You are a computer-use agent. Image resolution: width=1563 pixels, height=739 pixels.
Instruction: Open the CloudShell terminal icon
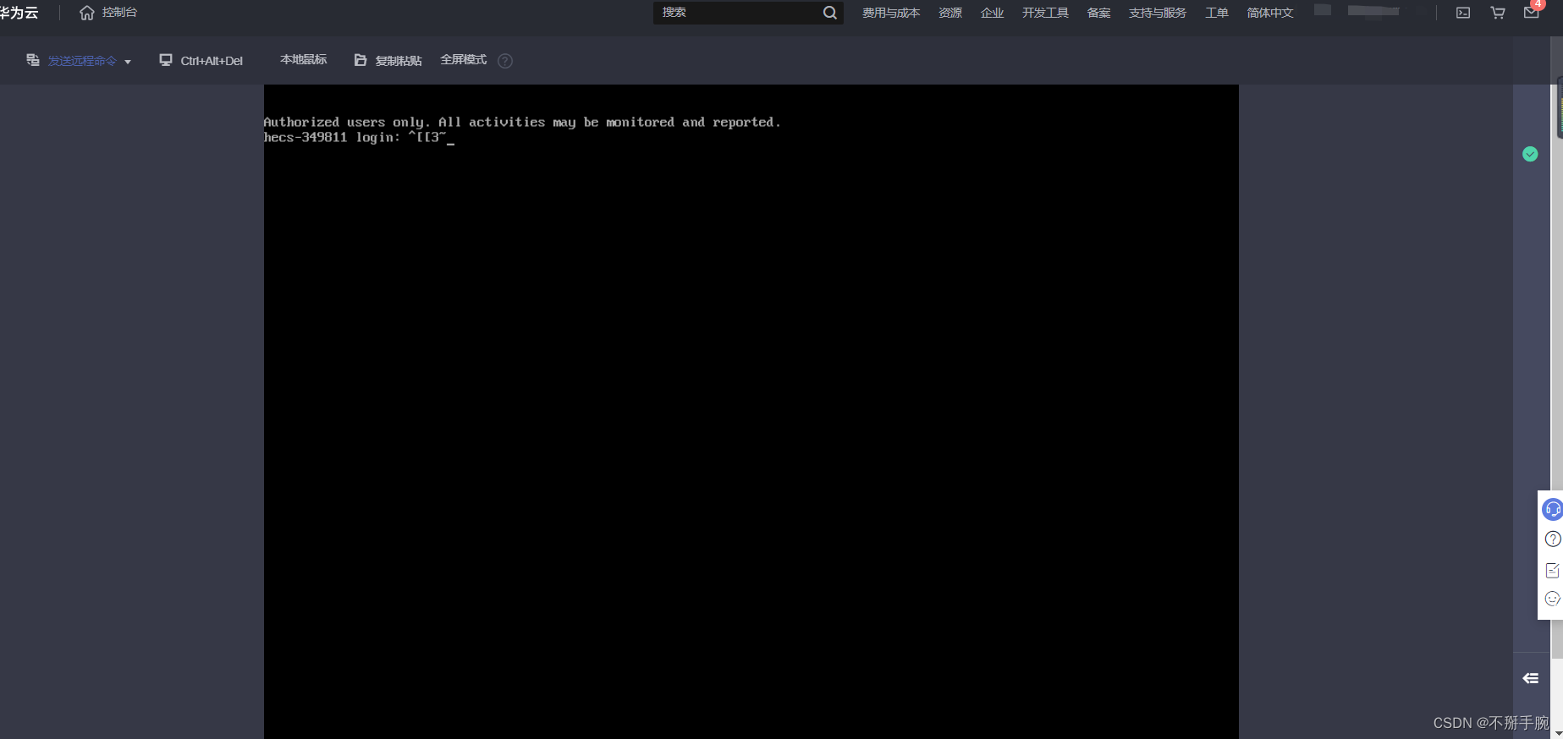pyautogui.click(x=1463, y=13)
